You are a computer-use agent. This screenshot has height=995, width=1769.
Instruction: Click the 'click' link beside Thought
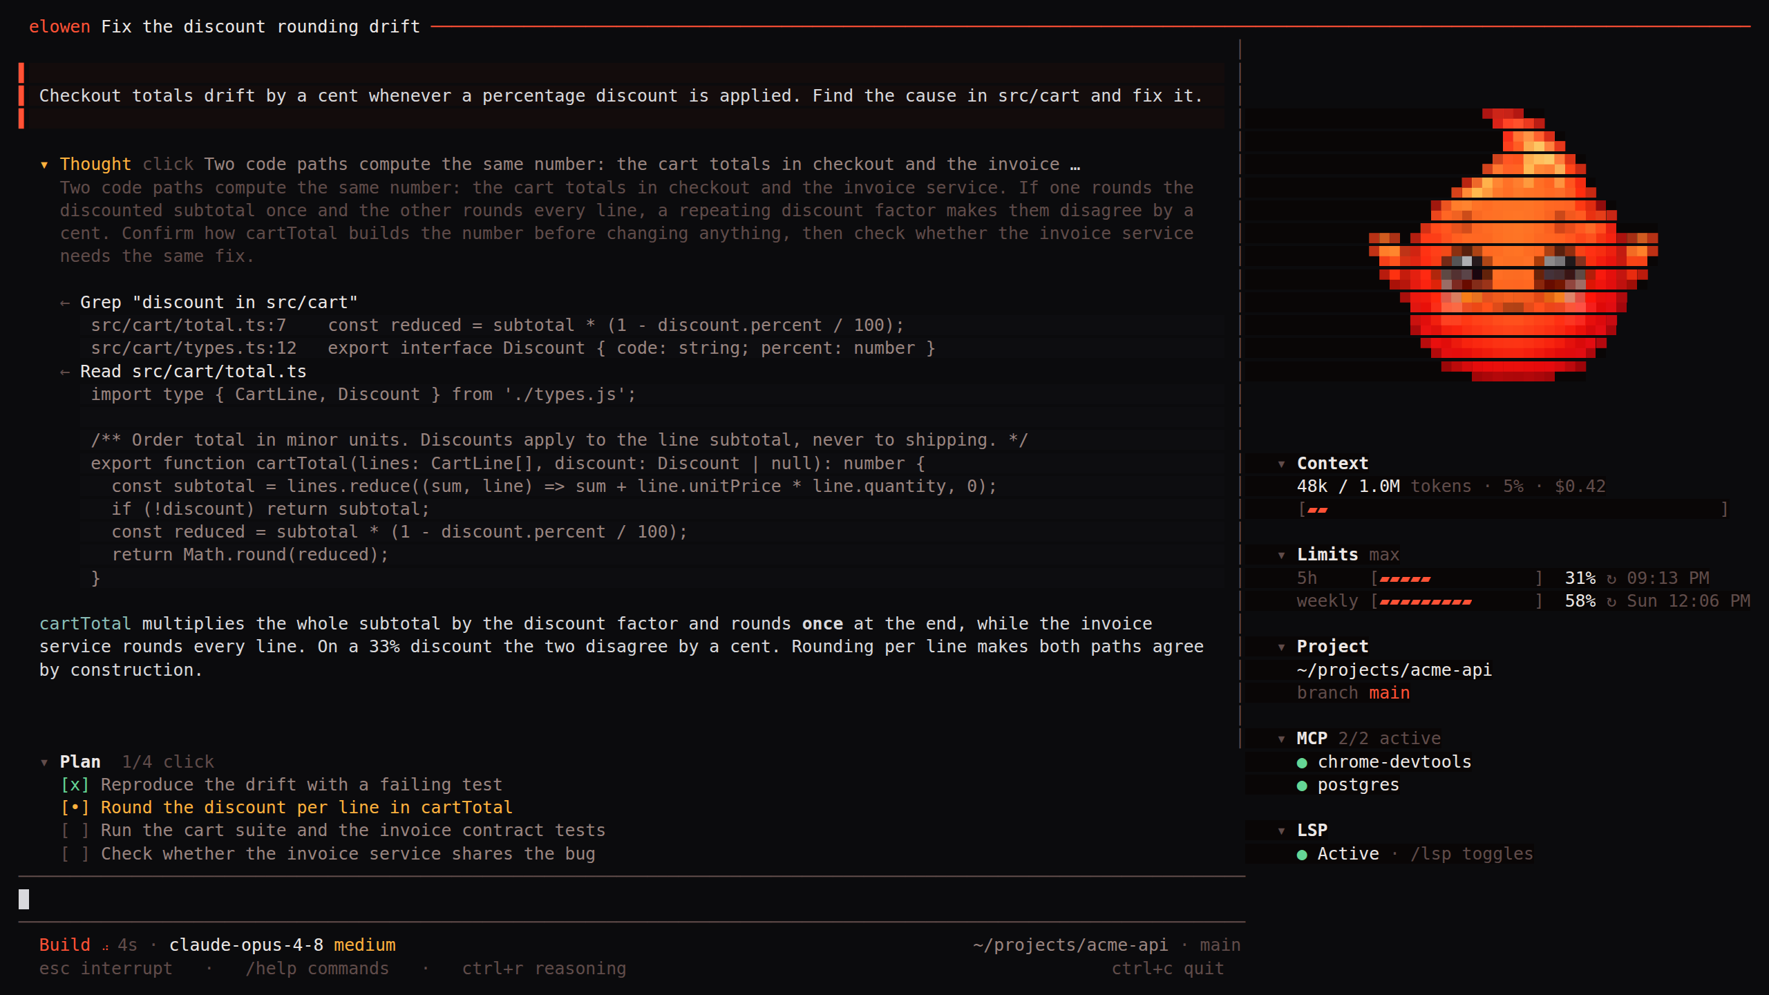point(168,164)
